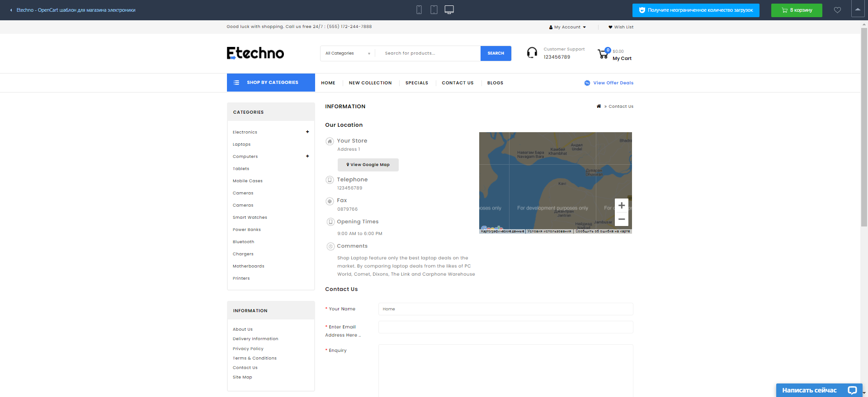Screen dimensions: 868x397
Task: Open the shopping cart icon
Action: click(x=603, y=54)
